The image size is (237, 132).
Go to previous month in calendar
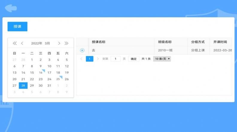pos(22,43)
